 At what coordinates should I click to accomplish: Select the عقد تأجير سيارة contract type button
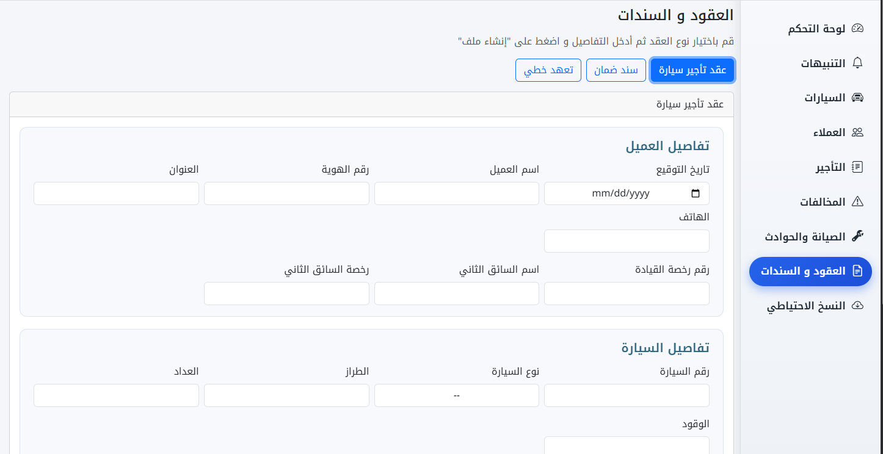[x=692, y=70]
